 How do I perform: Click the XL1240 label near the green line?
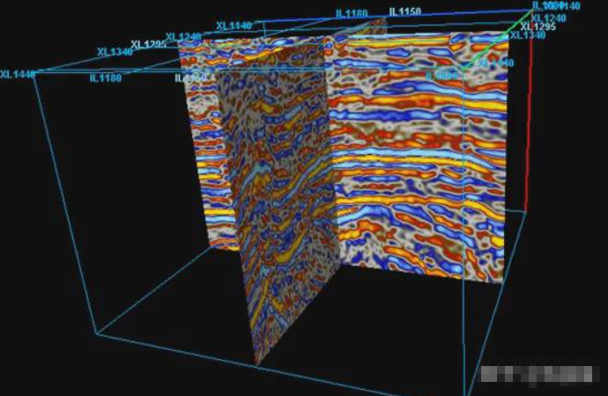coord(548,18)
